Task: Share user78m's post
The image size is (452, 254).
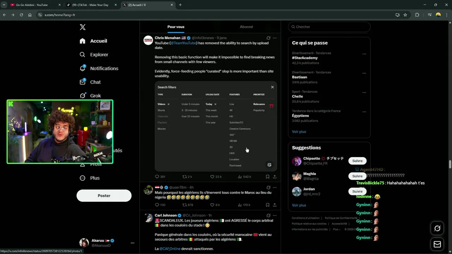Action: 275,205
